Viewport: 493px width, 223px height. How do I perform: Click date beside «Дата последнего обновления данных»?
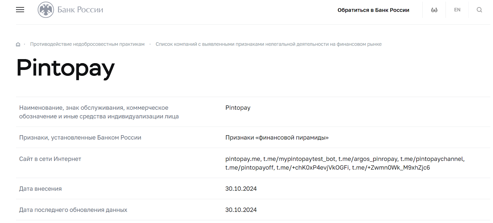pyautogui.click(x=241, y=210)
